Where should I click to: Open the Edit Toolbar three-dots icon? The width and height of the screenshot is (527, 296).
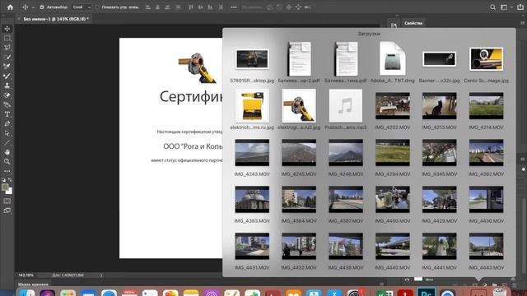7,171
